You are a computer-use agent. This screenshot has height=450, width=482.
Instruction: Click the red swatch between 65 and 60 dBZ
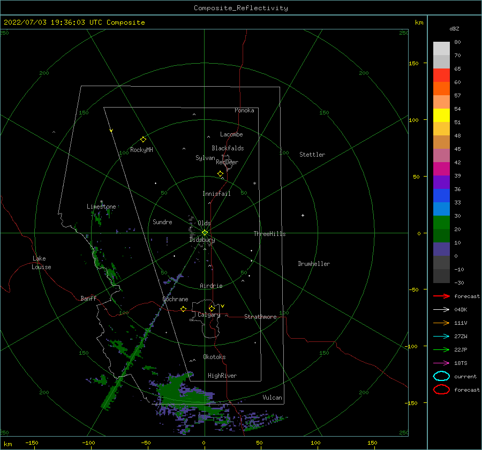coord(441,75)
